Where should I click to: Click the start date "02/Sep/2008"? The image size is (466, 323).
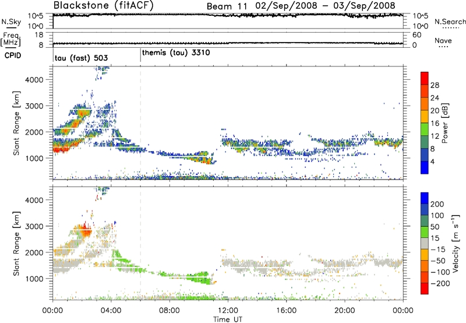coord(286,6)
